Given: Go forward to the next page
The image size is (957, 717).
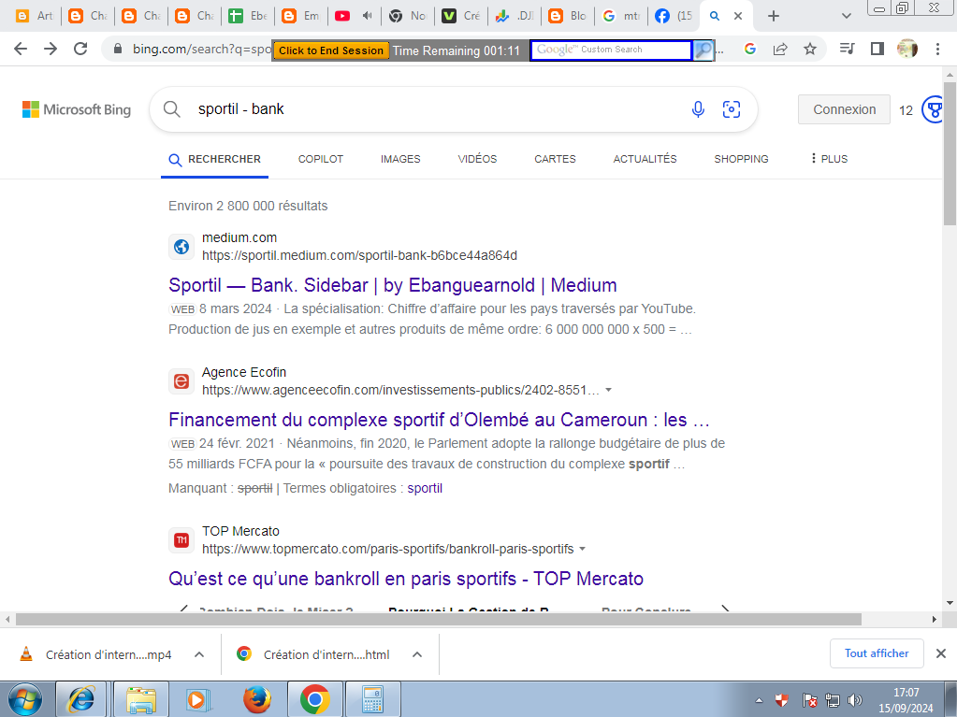Looking at the screenshot, I should (50, 49).
